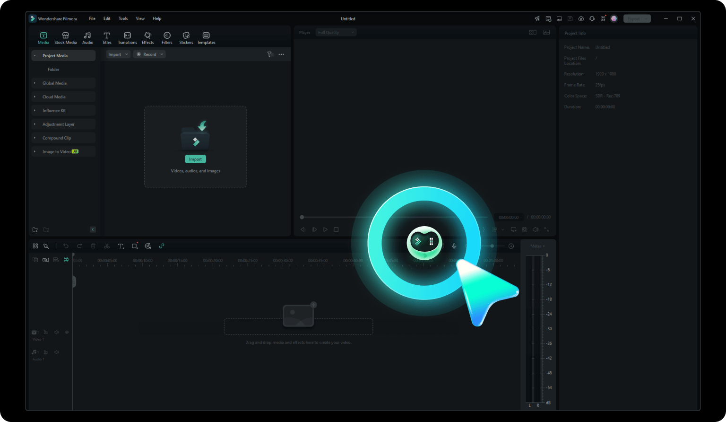Open the Meter dropdown
Viewport: 726px width, 422px height.
click(x=537, y=246)
